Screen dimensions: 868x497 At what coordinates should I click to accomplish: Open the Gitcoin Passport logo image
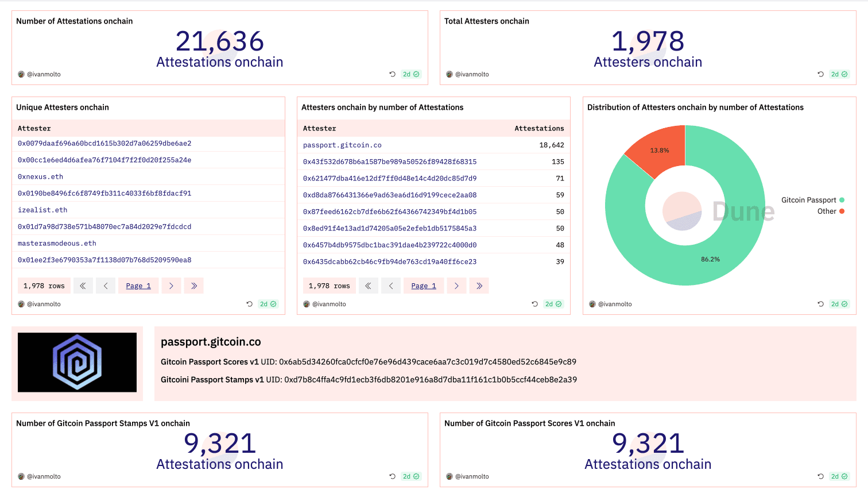(77, 363)
